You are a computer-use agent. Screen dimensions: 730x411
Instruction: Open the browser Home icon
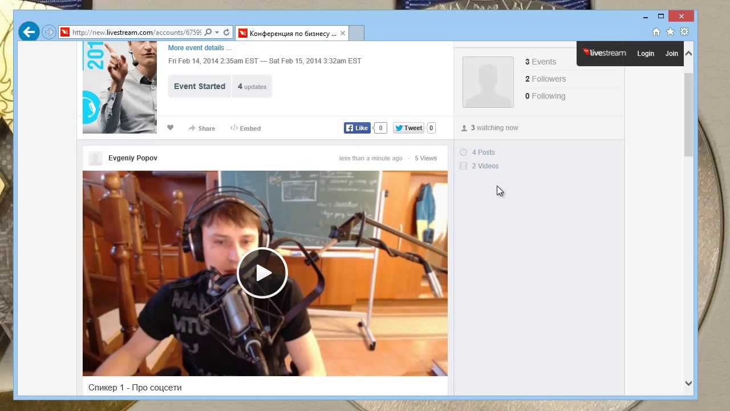(x=656, y=32)
